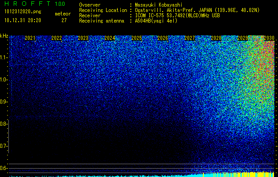Click time marker 2021

(30, 38)
